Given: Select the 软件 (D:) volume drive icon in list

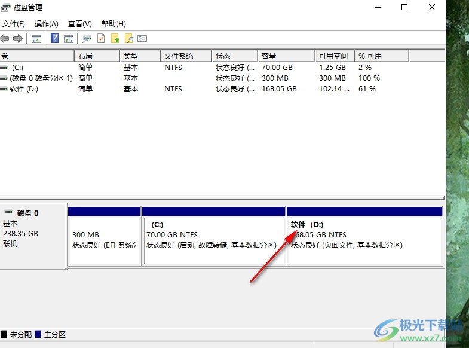Looking at the screenshot, I should click(x=4, y=89).
